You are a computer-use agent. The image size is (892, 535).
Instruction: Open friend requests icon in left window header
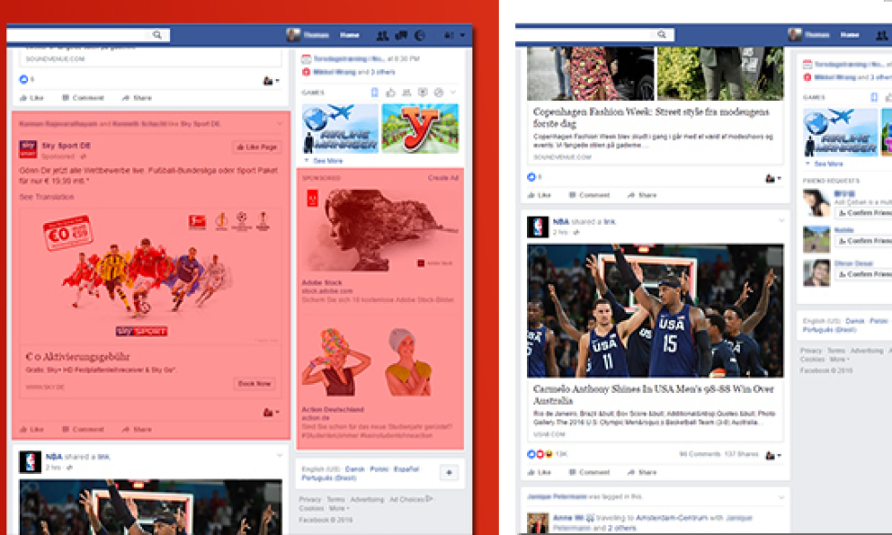pos(382,35)
